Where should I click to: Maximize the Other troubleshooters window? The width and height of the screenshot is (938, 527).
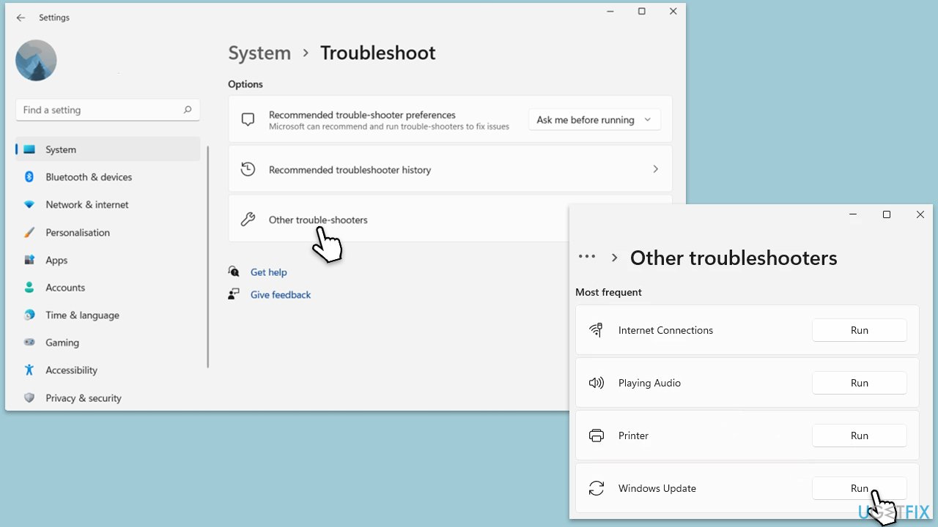point(887,214)
